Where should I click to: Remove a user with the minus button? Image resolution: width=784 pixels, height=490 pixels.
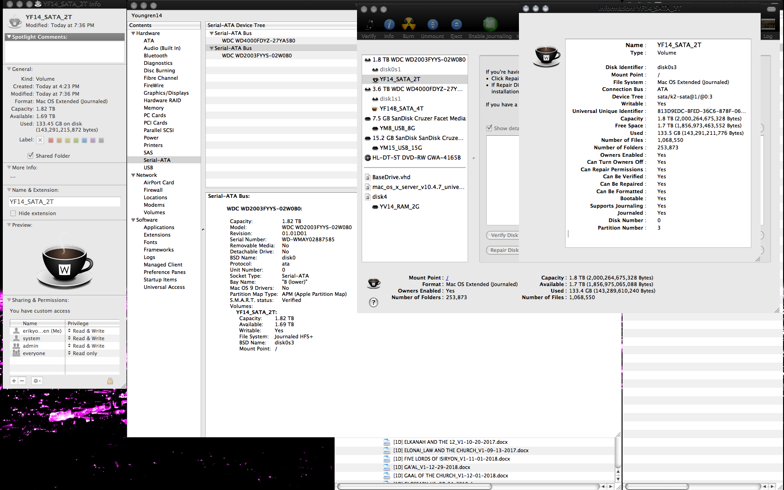click(x=22, y=381)
